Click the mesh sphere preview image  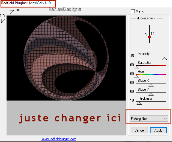coord(66,58)
